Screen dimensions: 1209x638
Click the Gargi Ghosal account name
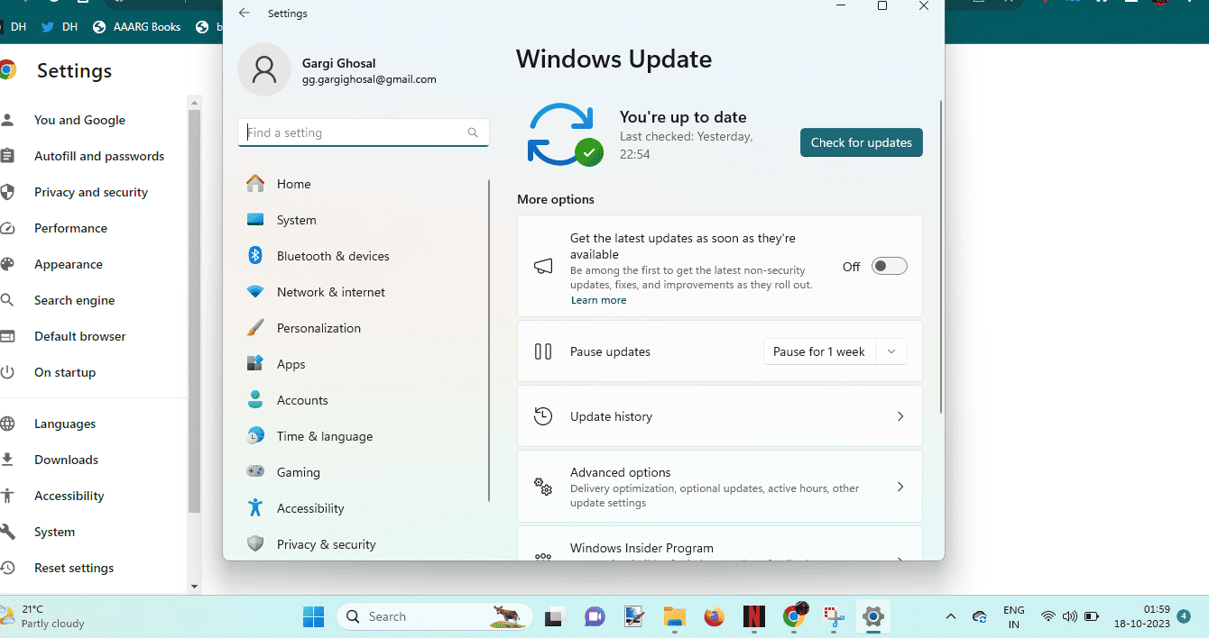point(339,63)
